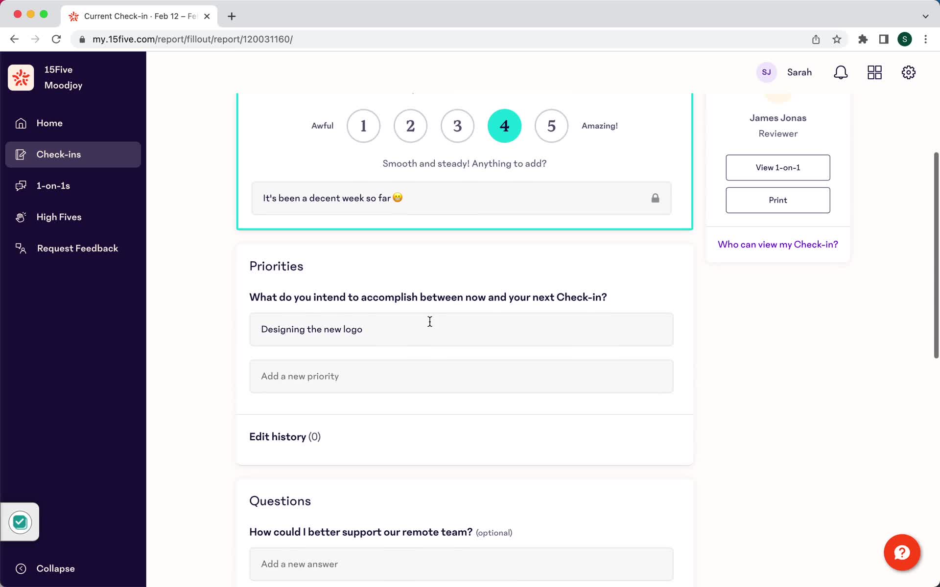Open the 1-on-1s sidebar icon
Image resolution: width=940 pixels, height=587 pixels.
pyautogui.click(x=20, y=185)
